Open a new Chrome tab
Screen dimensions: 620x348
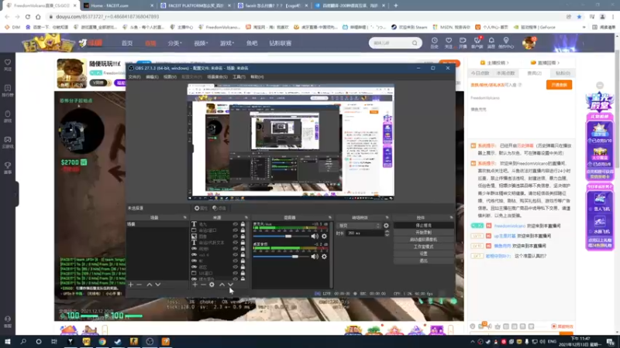(x=396, y=5)
